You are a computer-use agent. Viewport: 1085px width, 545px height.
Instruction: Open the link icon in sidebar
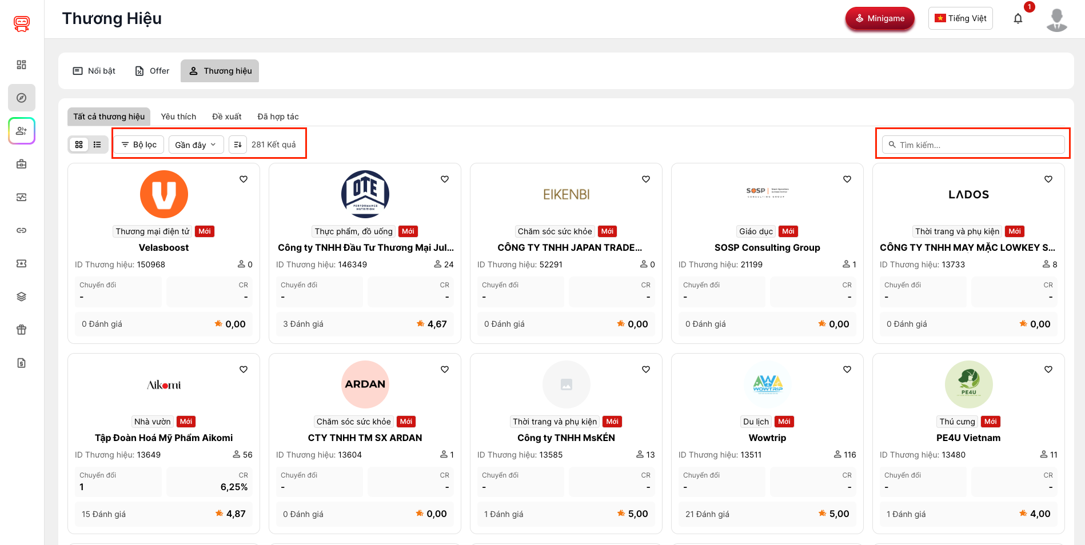click(22, 230)
